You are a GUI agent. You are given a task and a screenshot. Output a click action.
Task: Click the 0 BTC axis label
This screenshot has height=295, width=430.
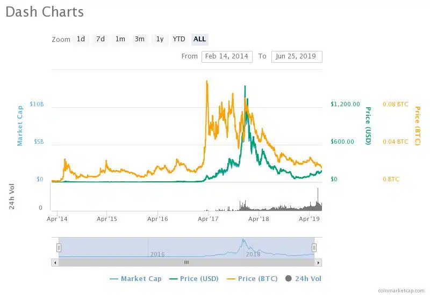(391, 179)
